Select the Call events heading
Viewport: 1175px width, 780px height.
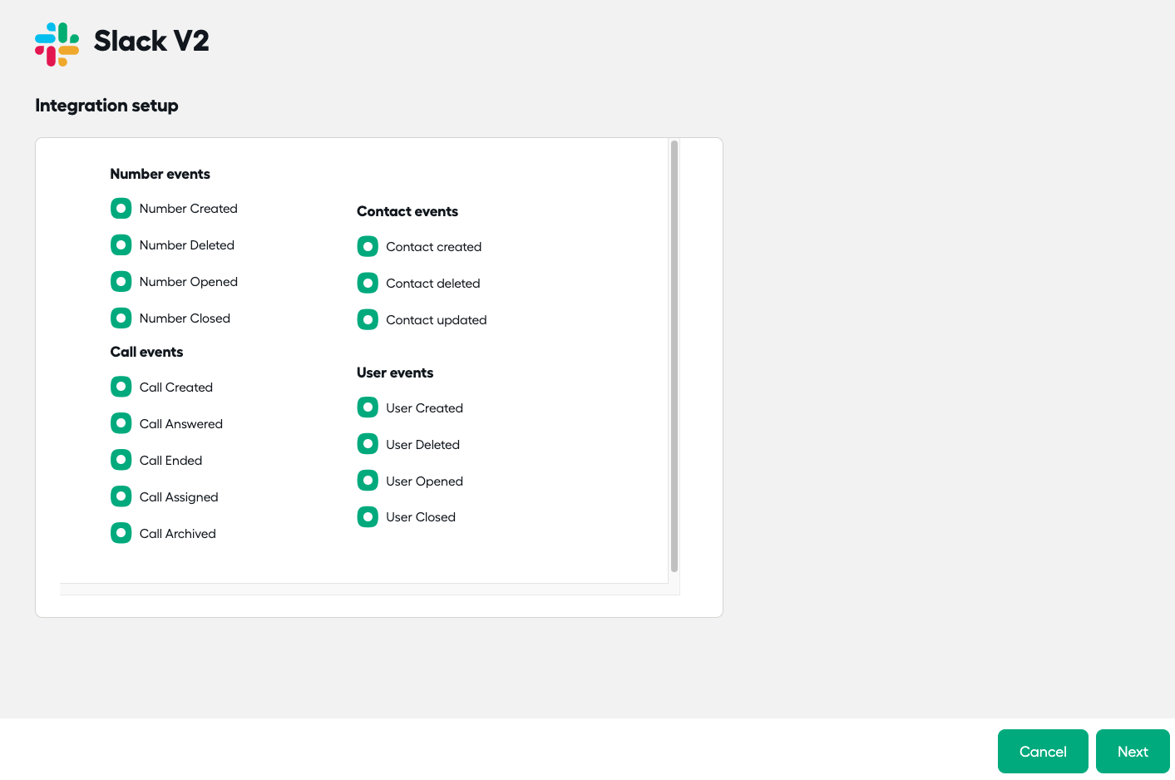click(146, 352)
